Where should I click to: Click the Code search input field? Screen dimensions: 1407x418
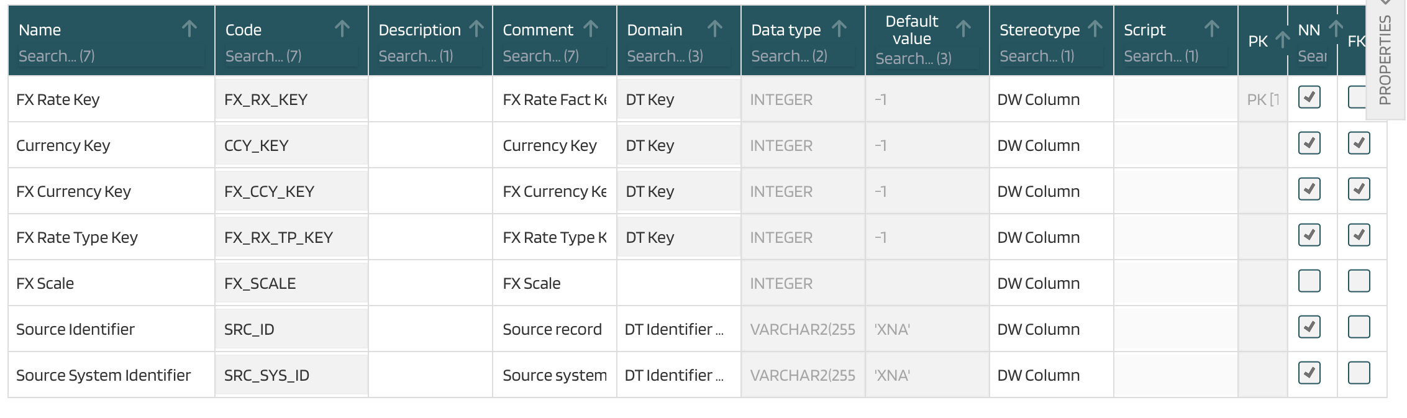coord(291,57)
